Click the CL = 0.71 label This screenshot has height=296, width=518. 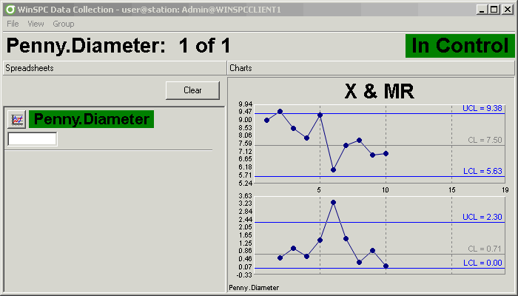[485, 249]
